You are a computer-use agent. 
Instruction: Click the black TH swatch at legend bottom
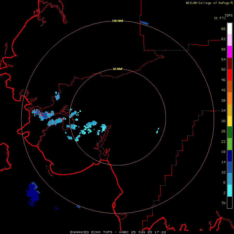click(x=230, y=202)
